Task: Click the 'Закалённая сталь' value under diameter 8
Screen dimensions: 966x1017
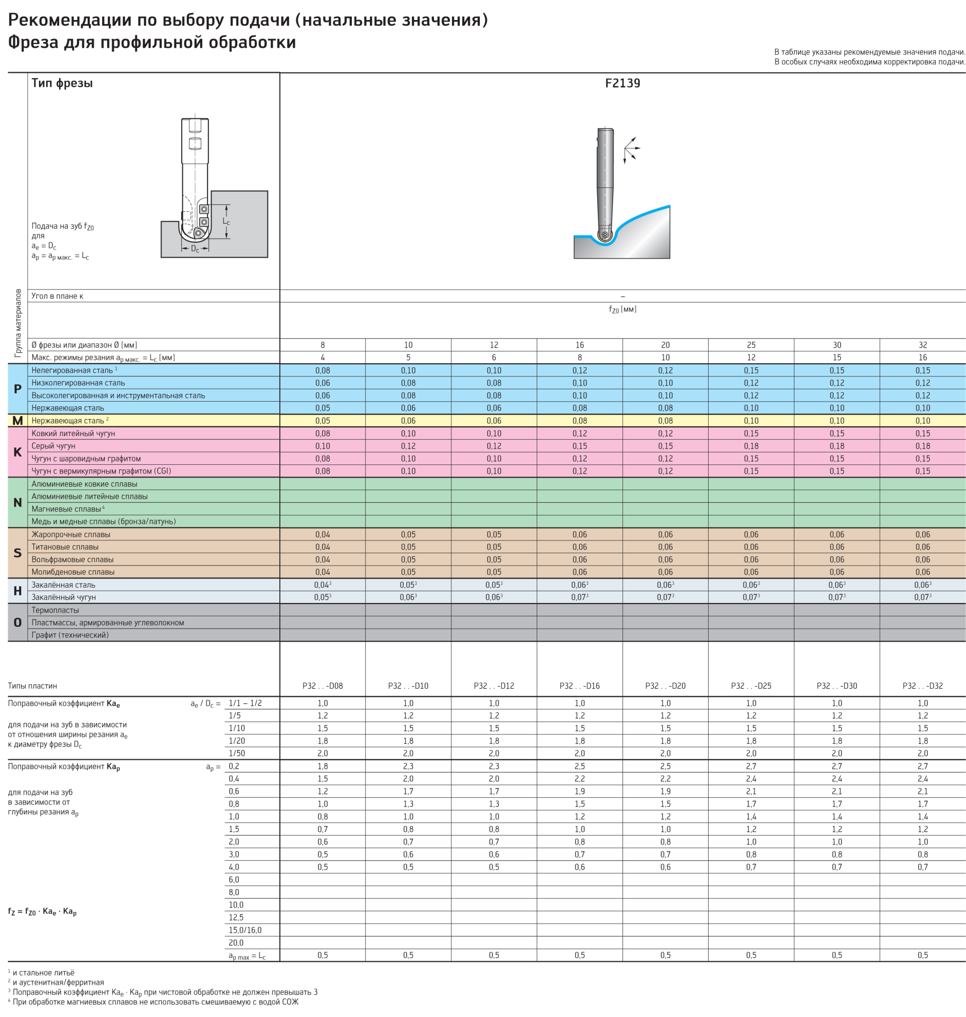Action: tap(323, 585)
